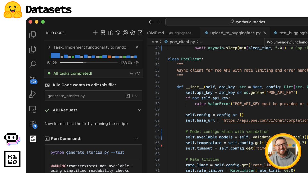Select the orange block in task timeline
The height and width of the screenshot is (173, 308).
[109, 57]
